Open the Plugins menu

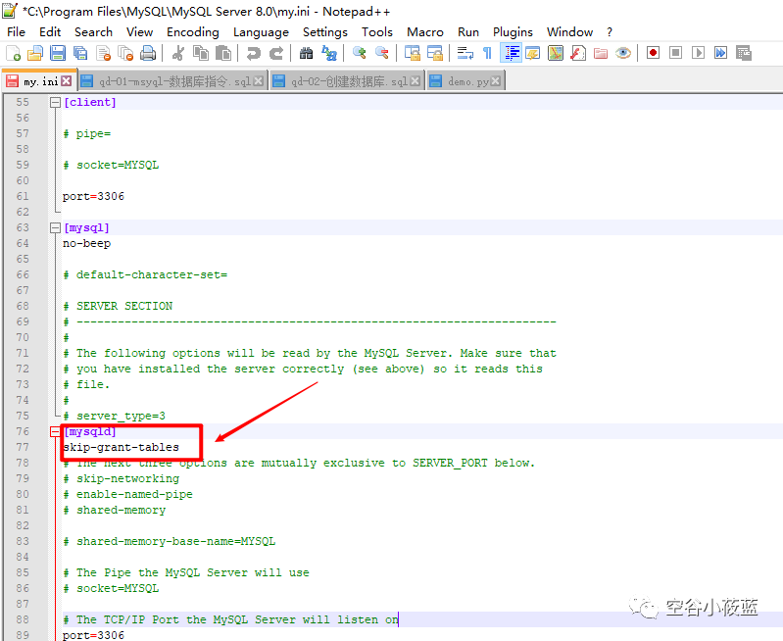(513, 32)
